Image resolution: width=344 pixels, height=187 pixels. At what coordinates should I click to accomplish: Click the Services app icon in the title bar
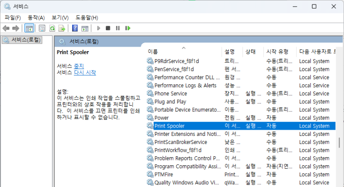click(7, 6)
